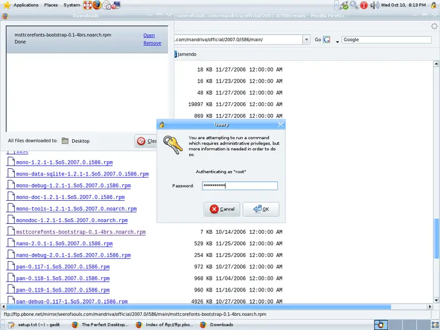The width and height of the screenshot is (440, 330).
Task: Launch the lifebuoy help icon in panel
Action: click(87, 5)
